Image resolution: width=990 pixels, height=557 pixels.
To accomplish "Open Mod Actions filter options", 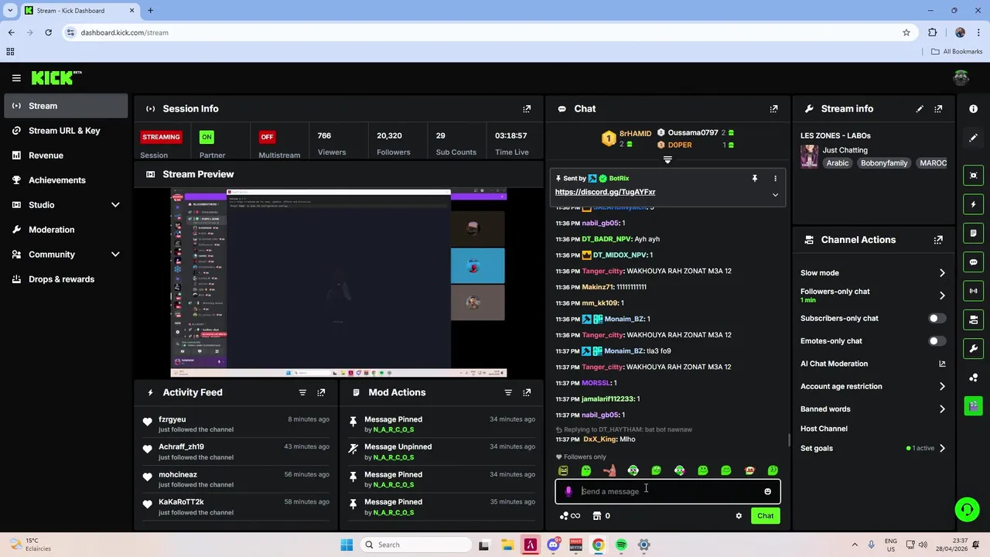I will click(x=508, y=392).
